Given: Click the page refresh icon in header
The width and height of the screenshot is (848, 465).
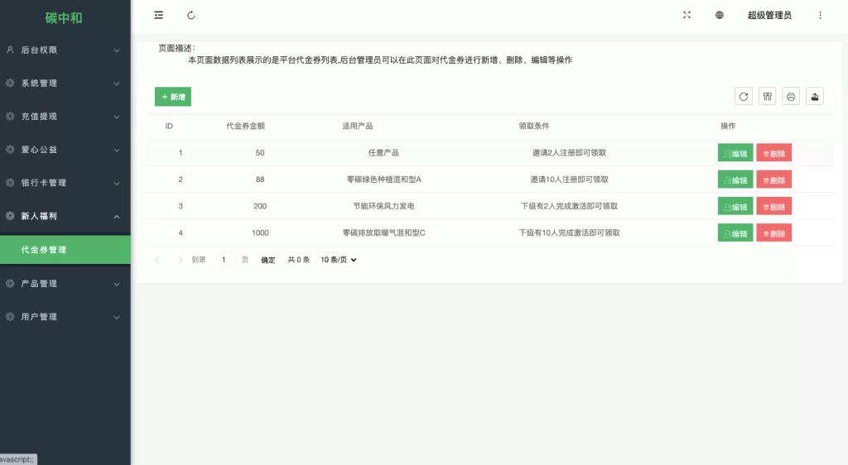Looking at the screenshot, I should coord(191,15).
